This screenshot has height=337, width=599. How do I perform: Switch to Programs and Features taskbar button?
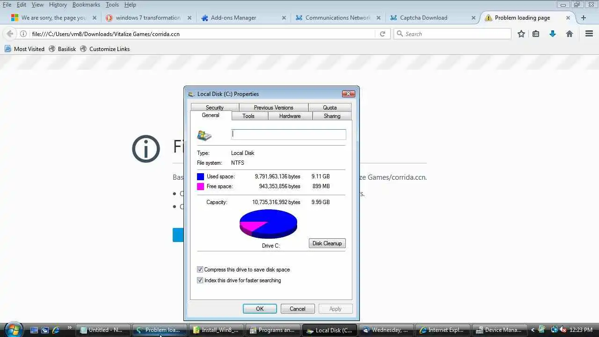click(272, 330)
